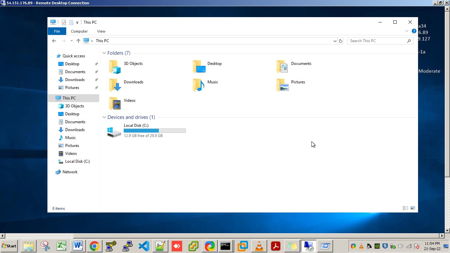Open Visual Studio Code from taskbar

tap(144, 246)
